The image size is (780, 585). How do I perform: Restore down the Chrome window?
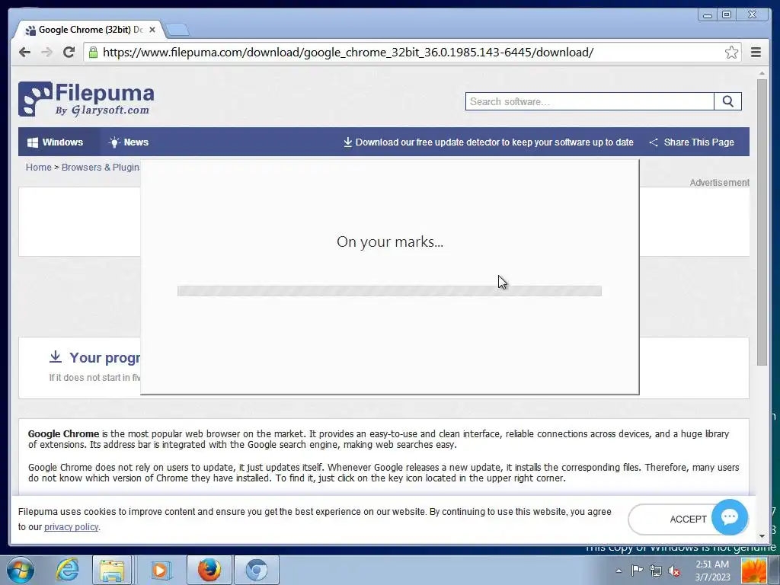tap(727, 15)
